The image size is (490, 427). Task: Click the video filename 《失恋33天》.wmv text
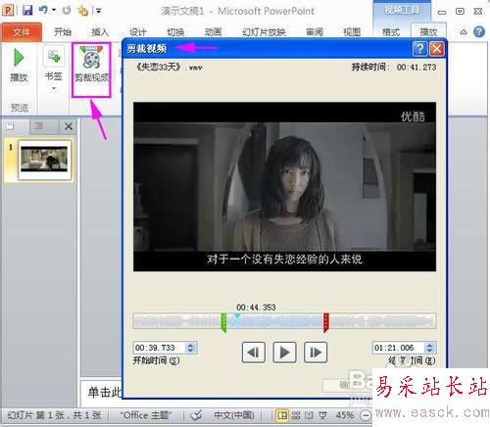point(170,68)
